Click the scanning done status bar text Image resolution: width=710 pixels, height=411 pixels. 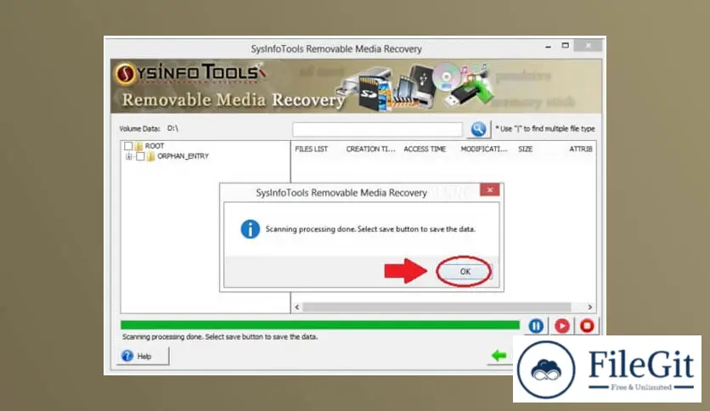pyautogui.click(x=220, y=337)
